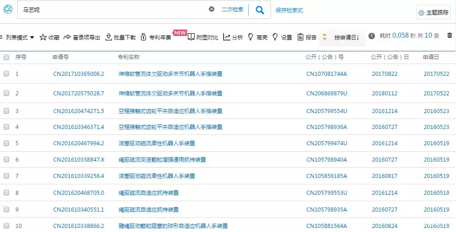
Task: Check the checkbox for row 8
Action: click(6, 193)
